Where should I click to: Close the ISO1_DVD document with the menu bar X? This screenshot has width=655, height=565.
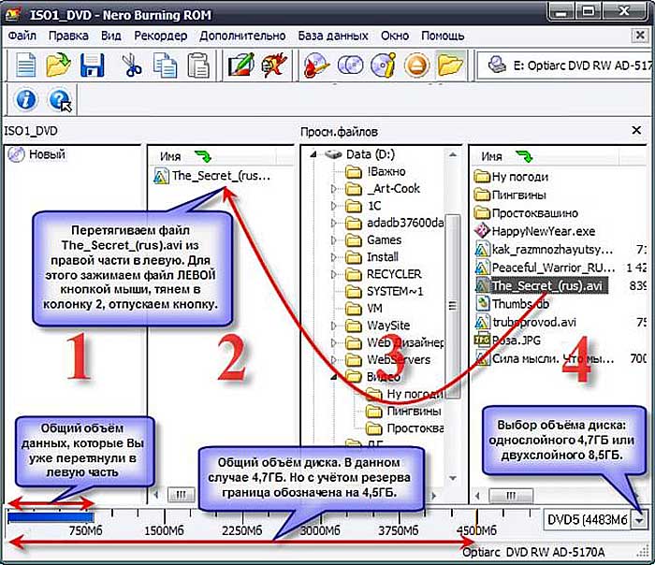click(x=639, y=36)
